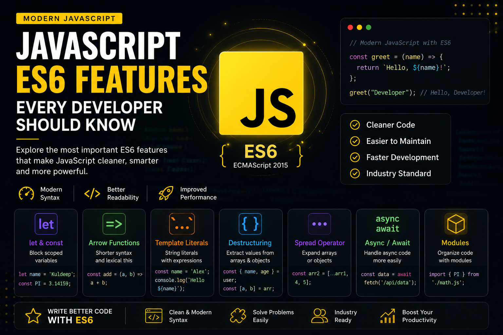503x335 pixels.
Task: Click the code 'const name = 'Alex';'
Action: [182, 272]
